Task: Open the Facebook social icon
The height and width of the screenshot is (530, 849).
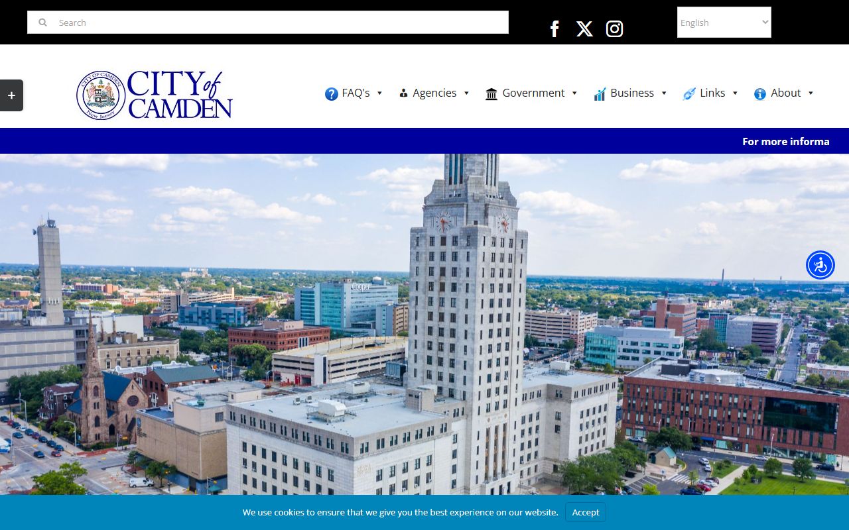Action: pyautogui.click(x=555, y=28)
